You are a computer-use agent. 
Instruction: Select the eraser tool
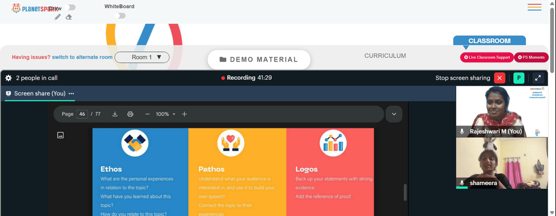point(69,17)
